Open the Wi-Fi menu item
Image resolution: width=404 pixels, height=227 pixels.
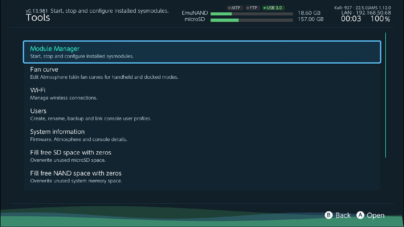point(202,94)
